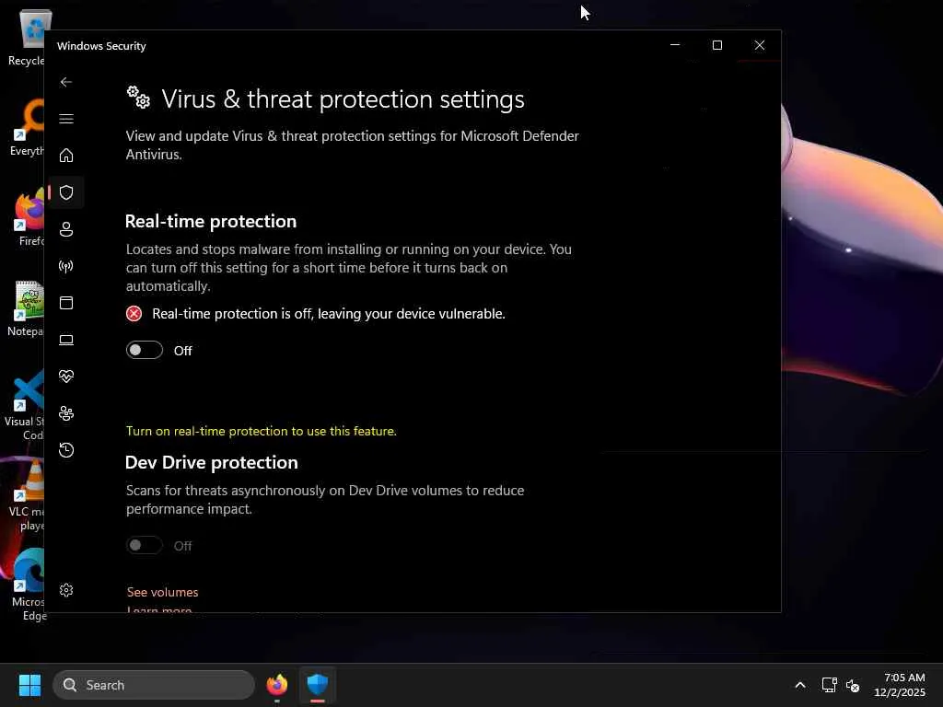Click the Real-time protection heading
This screenshot has width=943, height=707.
point(211,221)
